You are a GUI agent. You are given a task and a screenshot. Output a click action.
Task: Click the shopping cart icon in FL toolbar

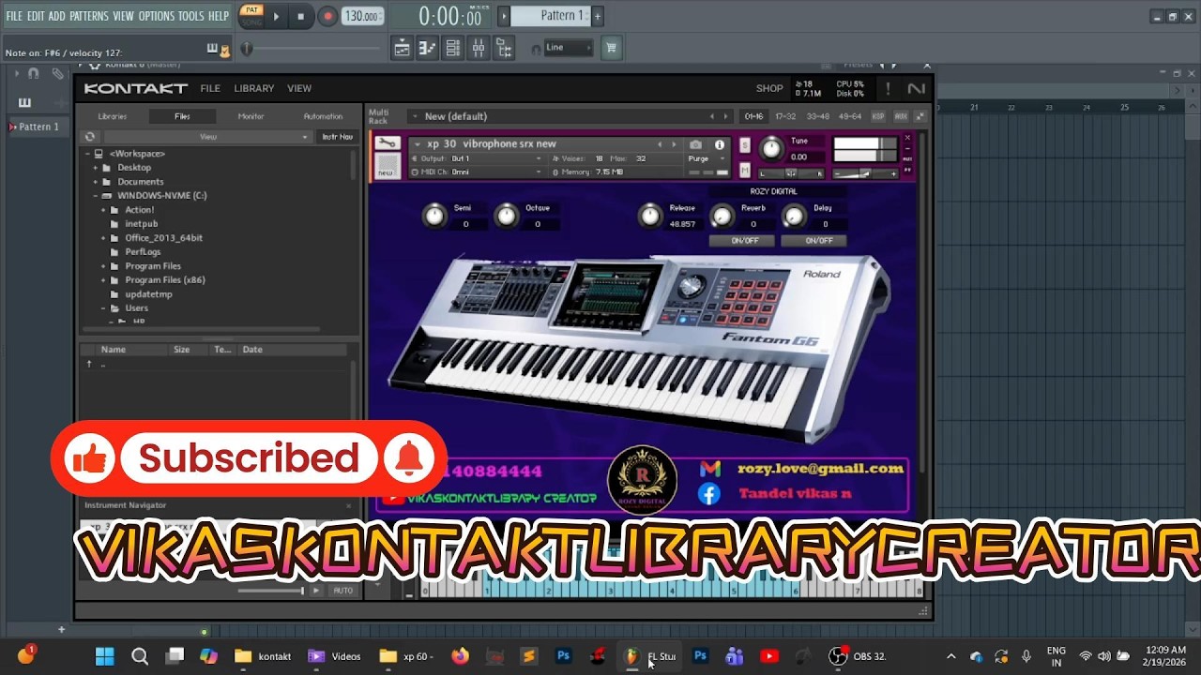click(611, 47)
